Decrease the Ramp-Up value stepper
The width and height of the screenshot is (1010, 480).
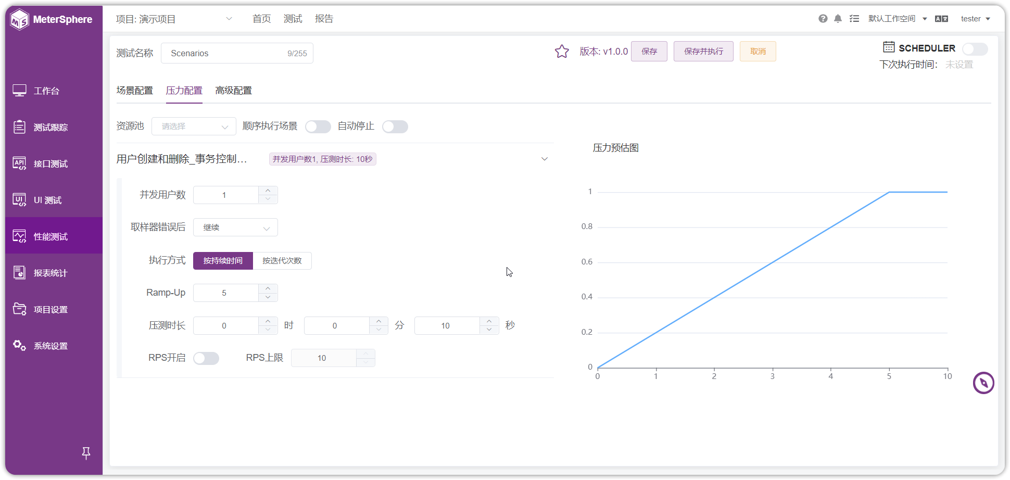(268, 297)
